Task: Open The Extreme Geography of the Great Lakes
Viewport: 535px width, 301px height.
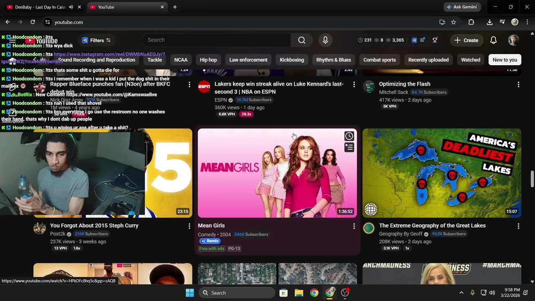Action: tap(432, 226)
